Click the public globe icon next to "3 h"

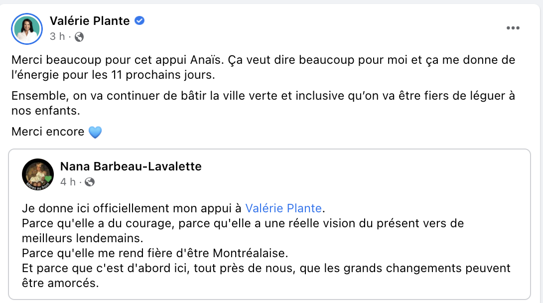coord(79,37)
